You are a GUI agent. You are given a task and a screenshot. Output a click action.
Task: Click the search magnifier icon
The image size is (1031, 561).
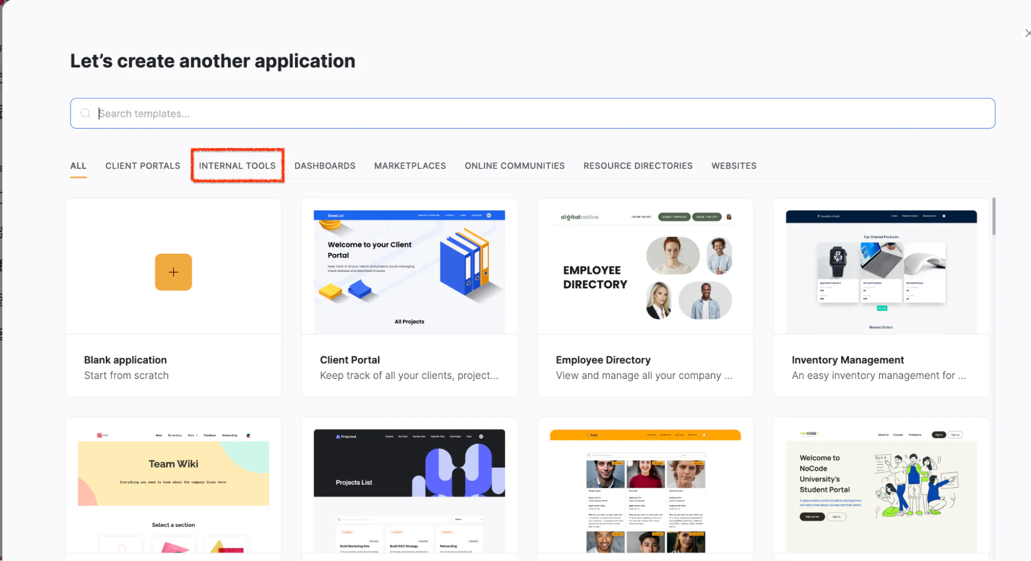click(86, 113)
